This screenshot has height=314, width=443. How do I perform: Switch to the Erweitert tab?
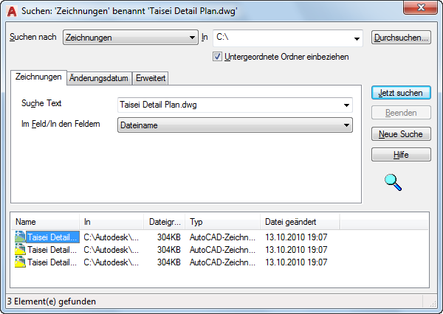(x=151, y=78)
